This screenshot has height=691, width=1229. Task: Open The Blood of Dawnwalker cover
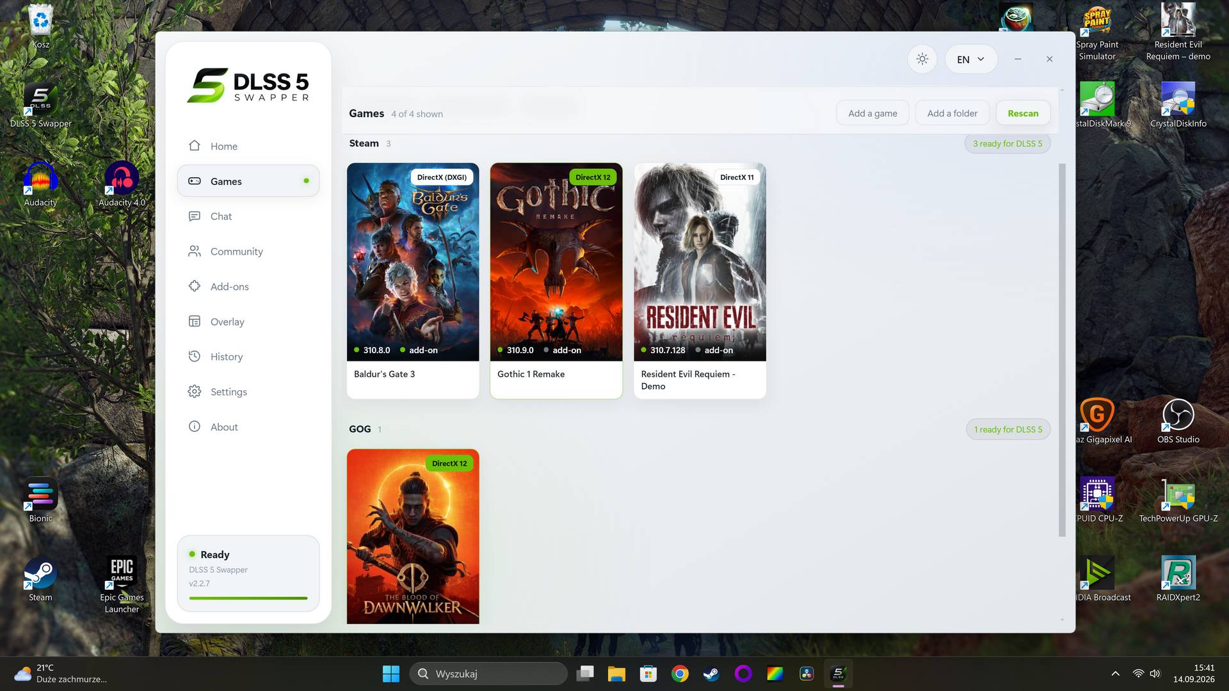pyautogui.click(x=413, y=536)
